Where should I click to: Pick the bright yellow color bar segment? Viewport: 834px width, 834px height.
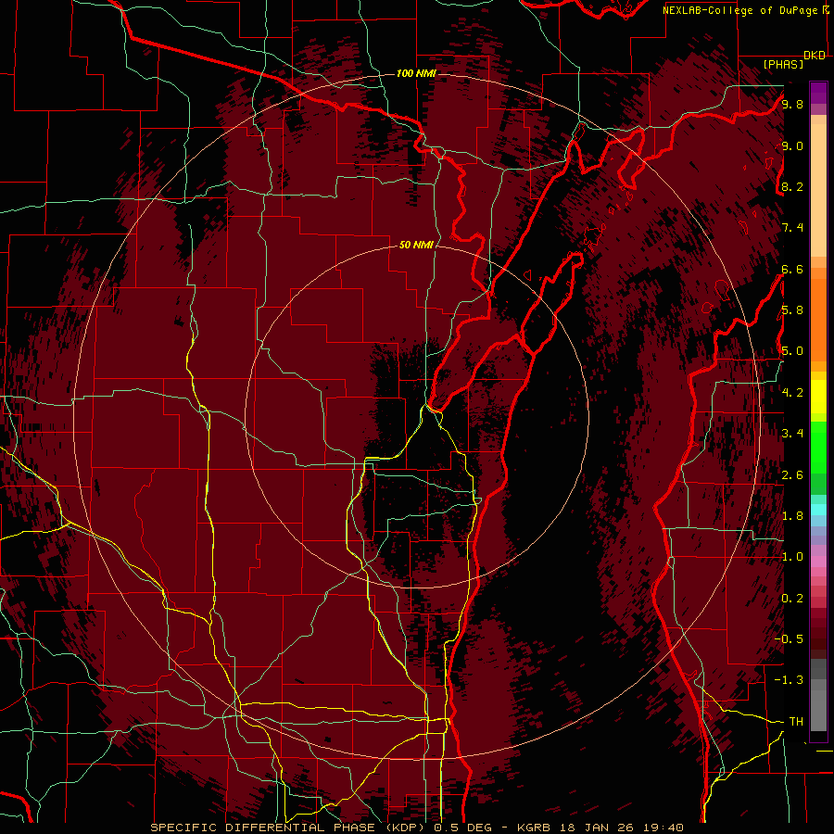pos(818,397)
